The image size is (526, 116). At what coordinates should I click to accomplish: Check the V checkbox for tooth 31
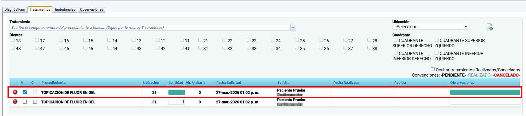25,102
